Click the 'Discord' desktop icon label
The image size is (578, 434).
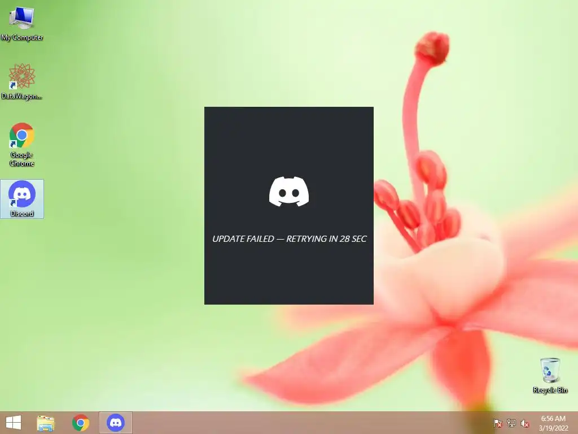point(22,214)
